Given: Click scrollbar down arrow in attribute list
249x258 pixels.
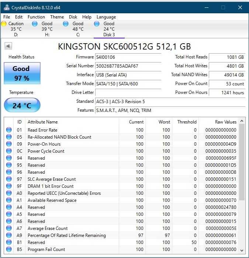Looking at the screenshot, I should (242, 250).
